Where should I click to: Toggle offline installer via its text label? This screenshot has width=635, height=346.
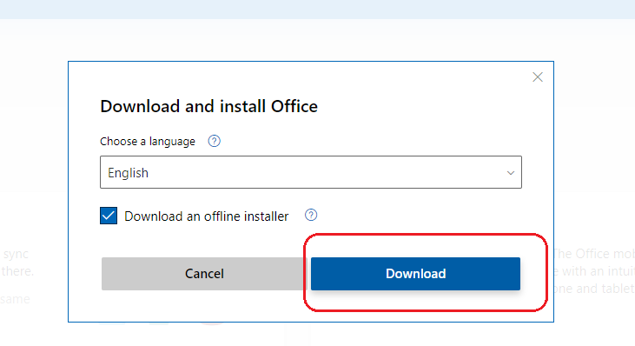[x=207, y=216]
